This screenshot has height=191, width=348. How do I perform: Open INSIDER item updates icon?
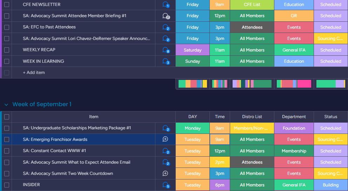pyautogui.click(x=166, y=185)
